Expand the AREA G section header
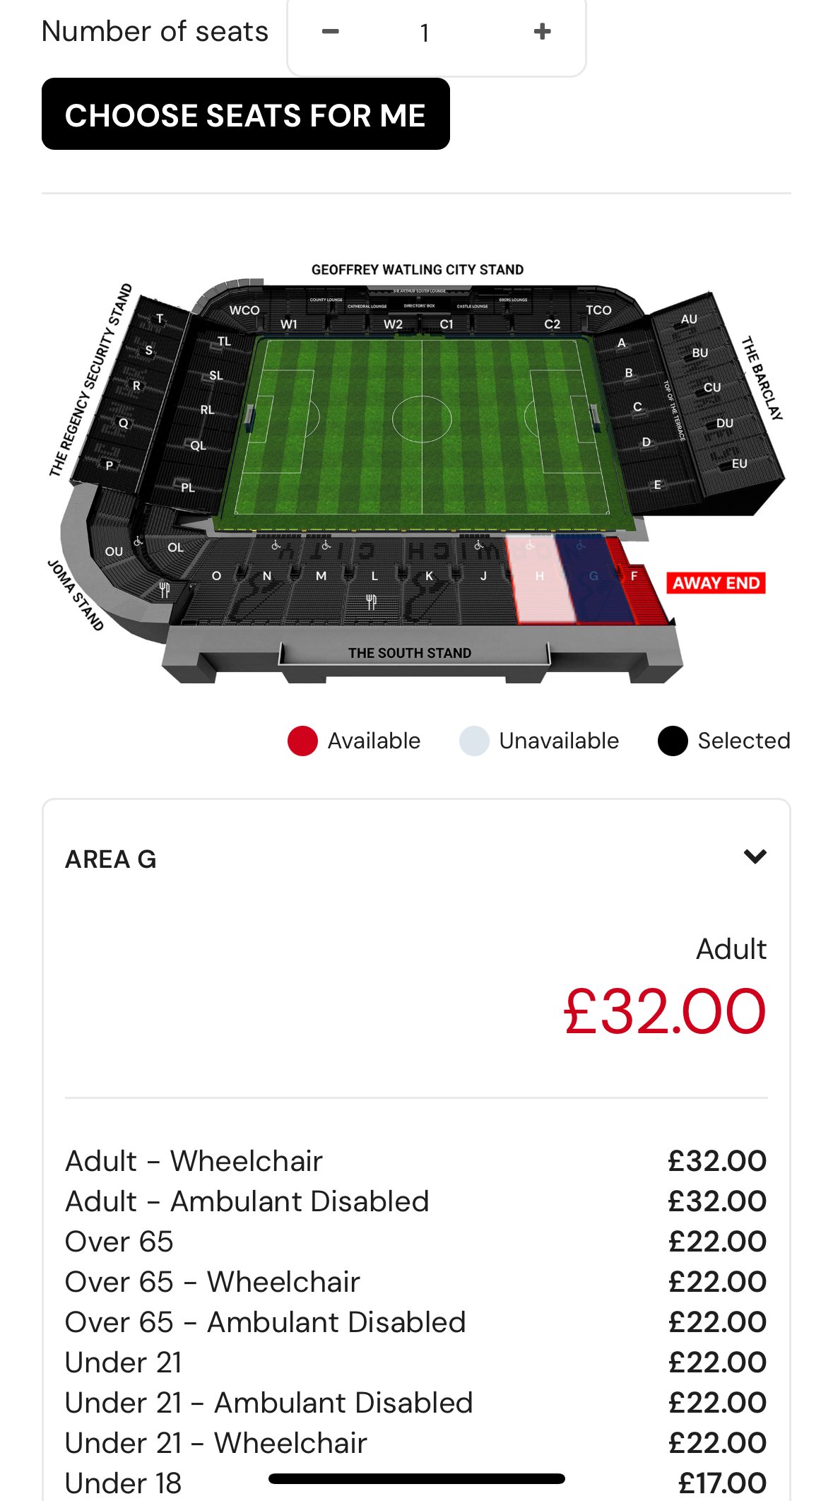The height and width of the screenshot is (1501, 833). click(x=111, y=859)
